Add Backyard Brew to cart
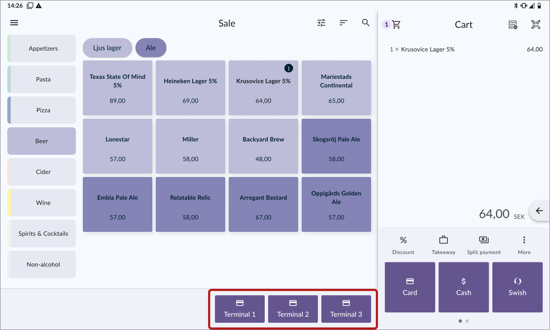 (x=263, y=146)
